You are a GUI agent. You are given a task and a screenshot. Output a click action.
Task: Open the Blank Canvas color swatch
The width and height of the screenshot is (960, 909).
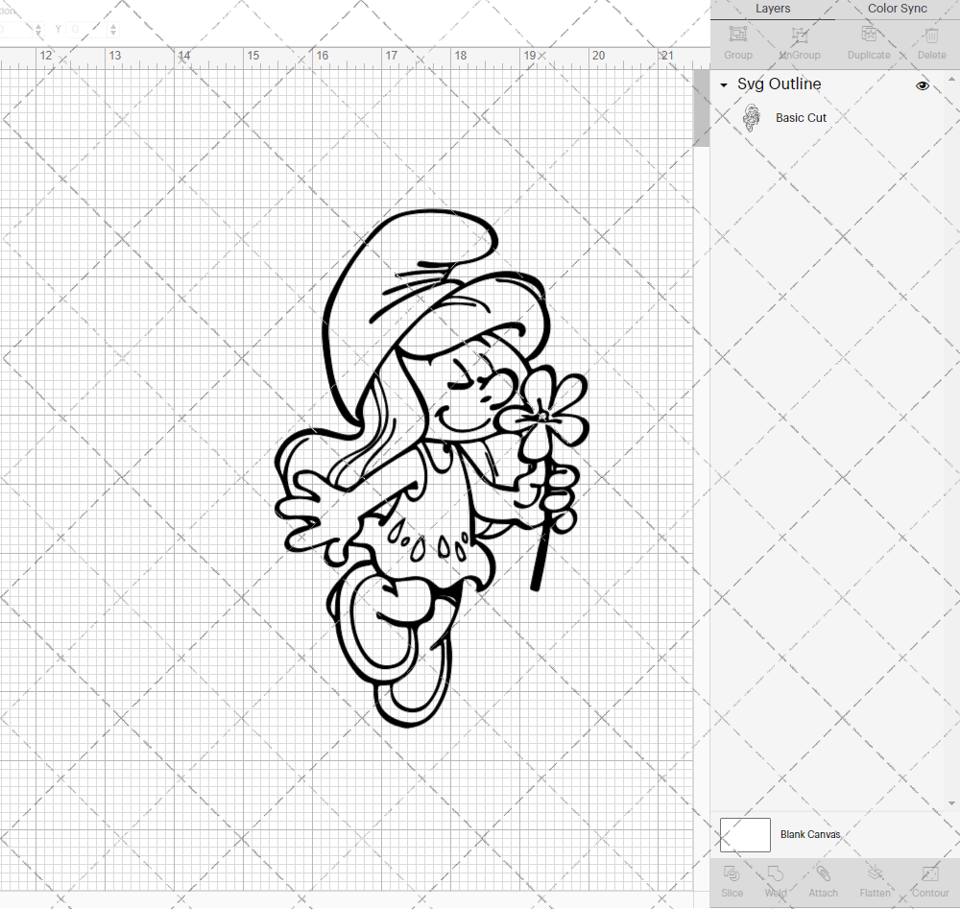(745, 834)
